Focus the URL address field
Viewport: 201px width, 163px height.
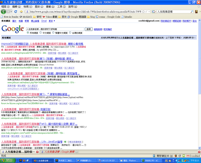[x=85, y=11]
